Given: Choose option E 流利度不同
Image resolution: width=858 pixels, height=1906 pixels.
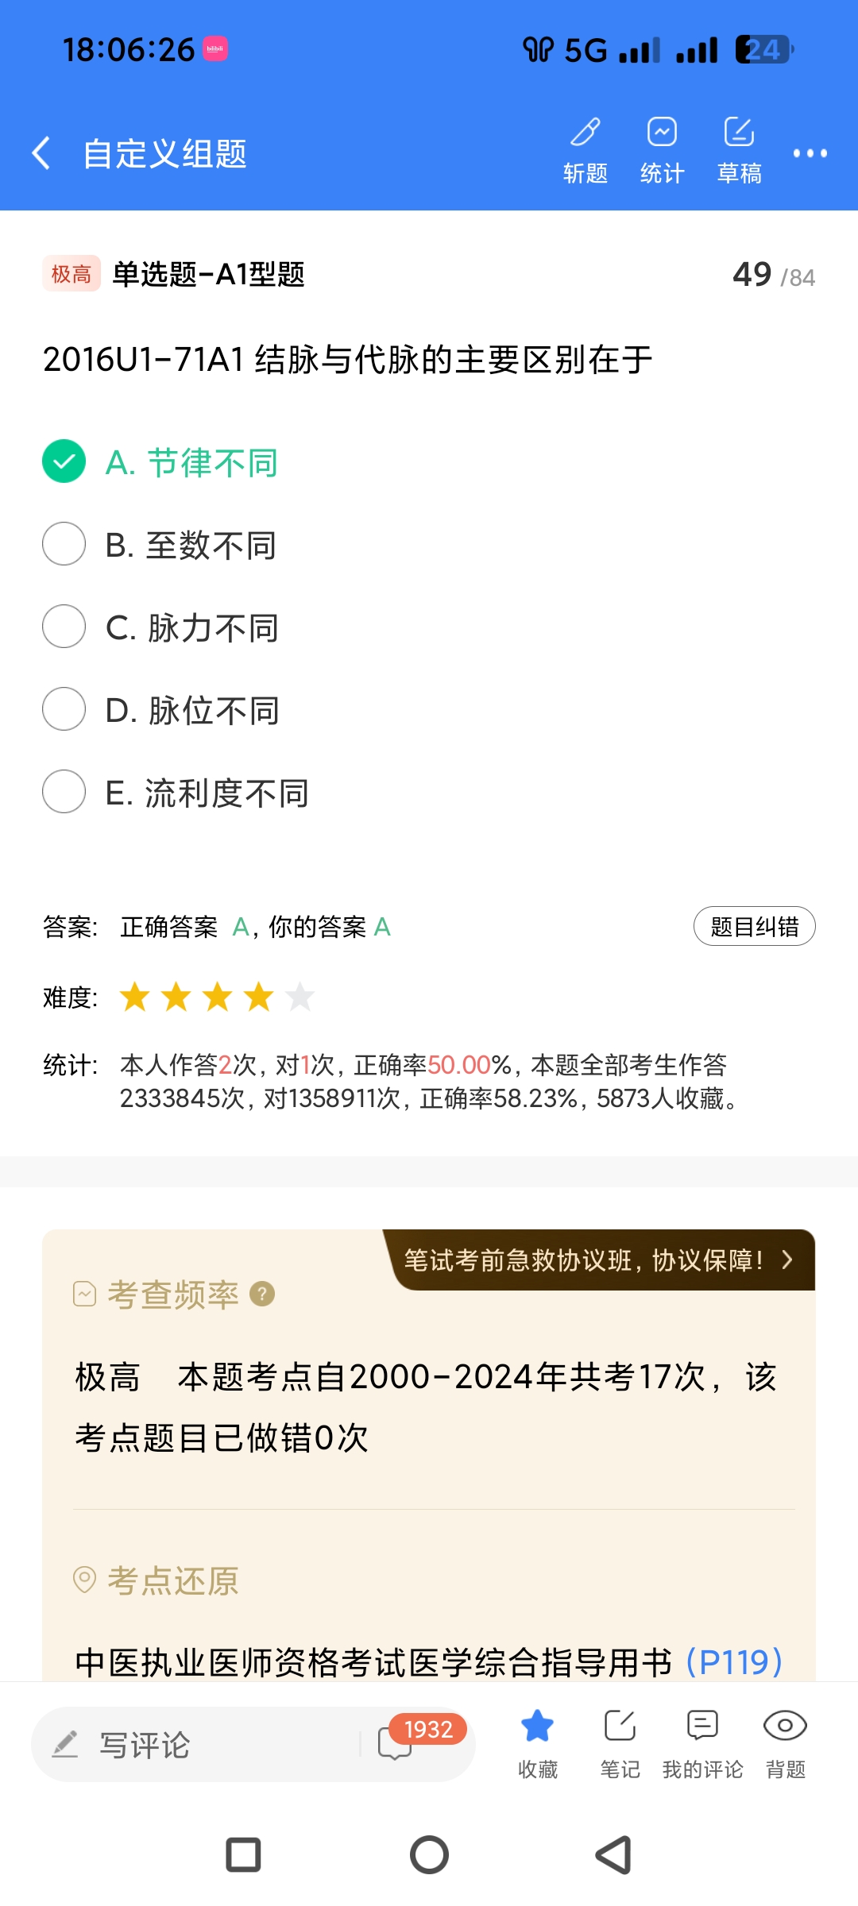Looking at the screenshot, I should point(64,792).
